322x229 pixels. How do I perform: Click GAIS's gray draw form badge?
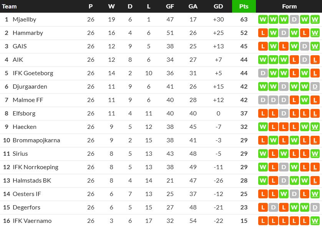click(x=304, y=46)
